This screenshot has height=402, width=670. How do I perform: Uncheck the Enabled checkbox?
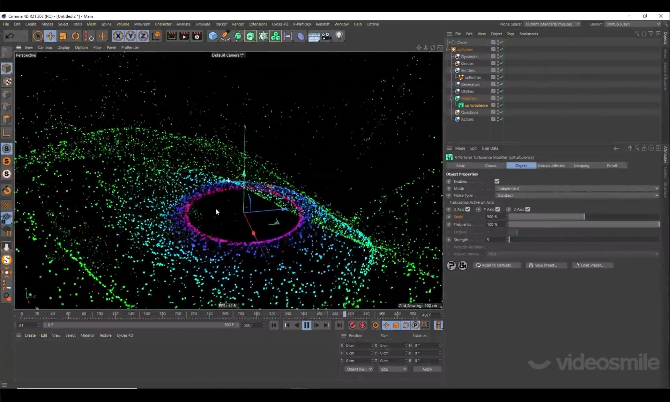(497, 181)
